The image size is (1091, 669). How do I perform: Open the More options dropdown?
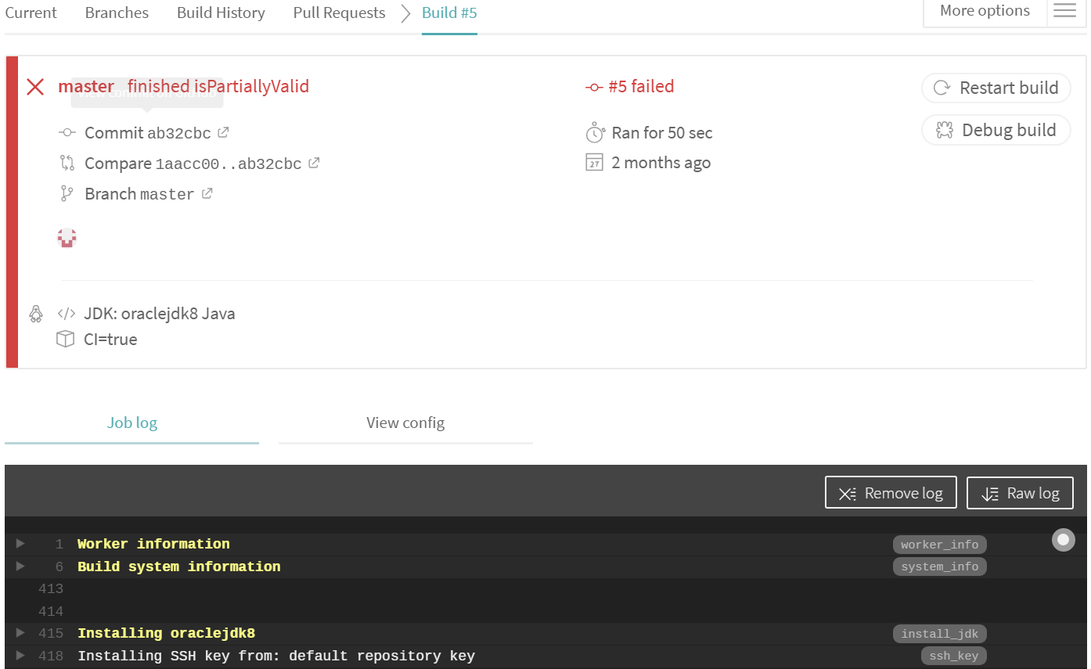985,11
